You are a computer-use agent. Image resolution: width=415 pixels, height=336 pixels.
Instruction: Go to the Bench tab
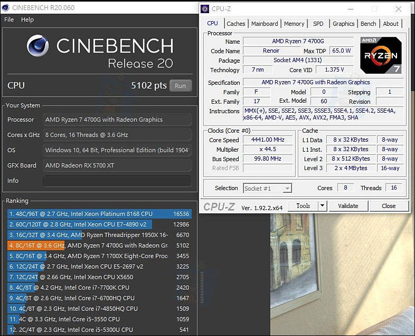pyautogui.click(x=368, y=24)
